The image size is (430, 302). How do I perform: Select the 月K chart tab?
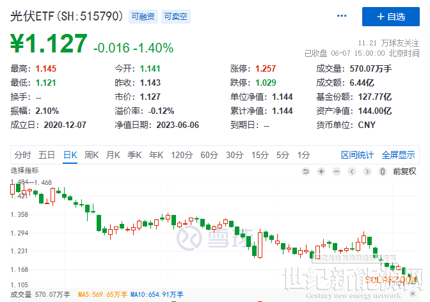tap(113, 155)
